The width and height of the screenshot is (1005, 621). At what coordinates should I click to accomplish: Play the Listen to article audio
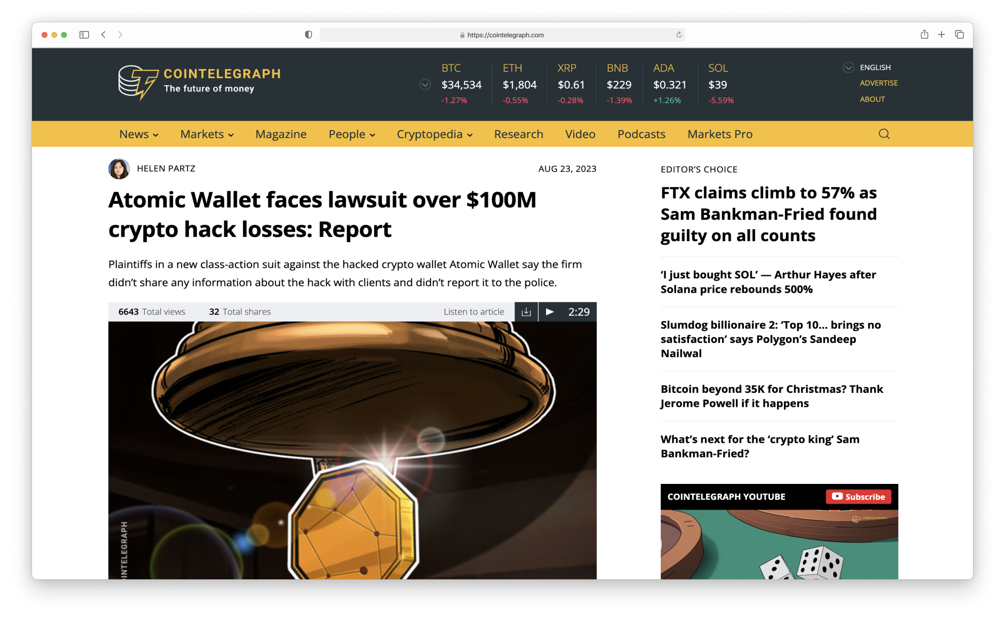coord(550,312)
